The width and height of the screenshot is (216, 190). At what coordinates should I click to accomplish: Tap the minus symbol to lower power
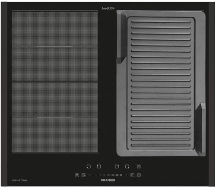pyautogui.click(x=90, y=175)
